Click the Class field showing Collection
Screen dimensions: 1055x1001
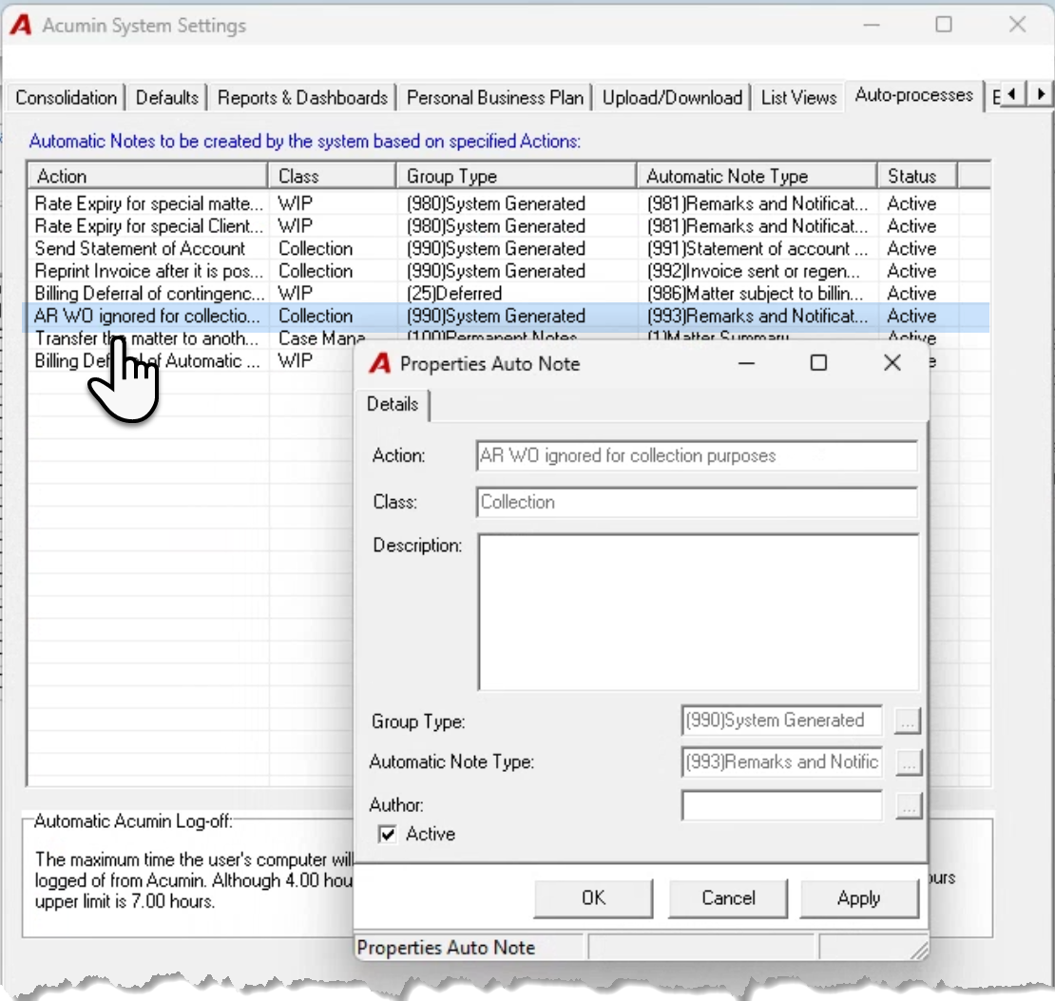(697, 502)
